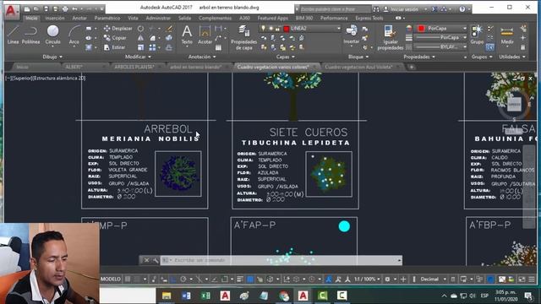This screenshot has width=541, height=304.
Task: Toggle polar tracking in status bar
Action: 183,279
